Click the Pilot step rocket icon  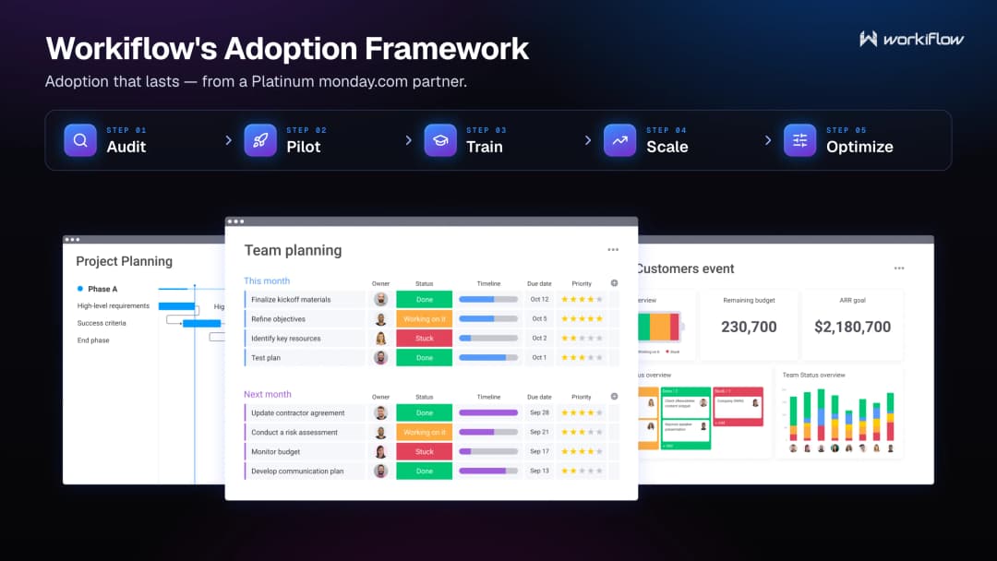click(x=260, y=139)
